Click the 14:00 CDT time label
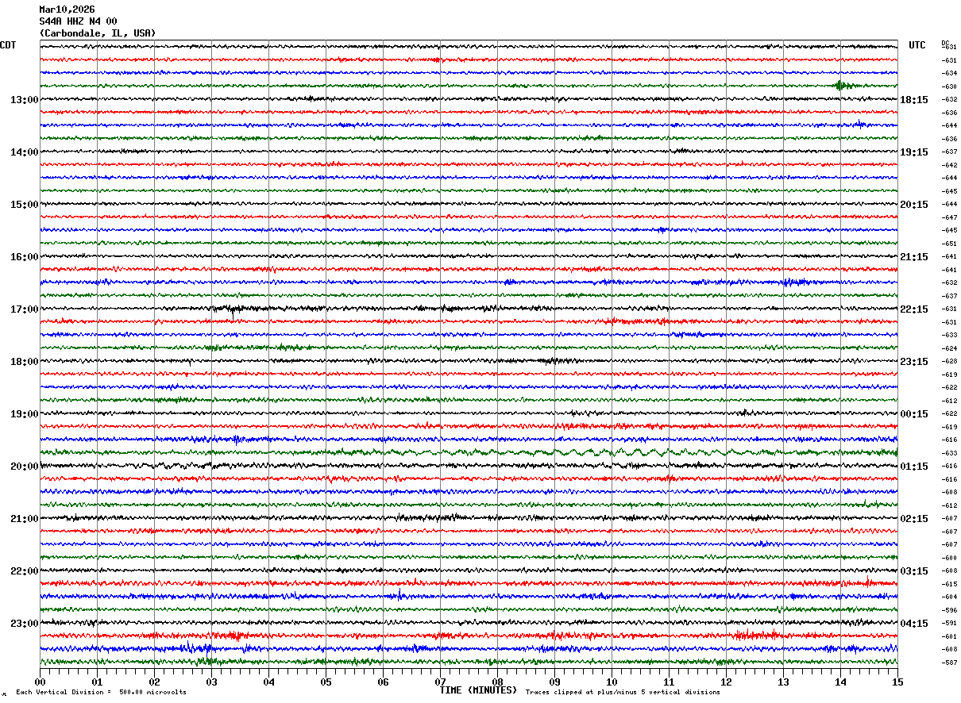This screenshot has height=703, width=961. [x=25, y=152]
